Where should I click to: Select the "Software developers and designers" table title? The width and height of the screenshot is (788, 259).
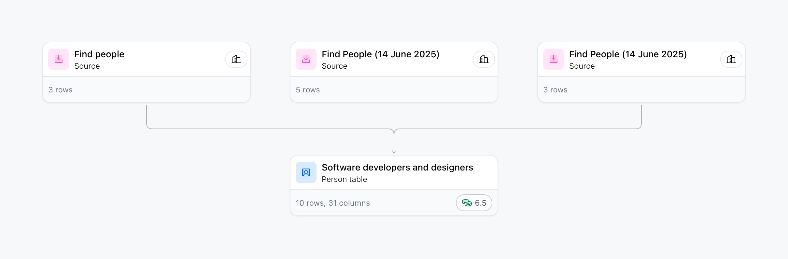(x=397, y=167)
